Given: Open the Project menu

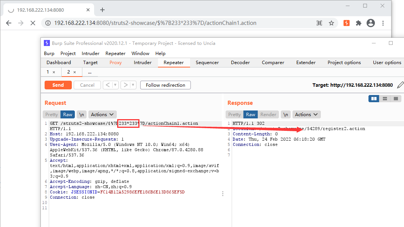Looking at the screenshot, I should pos(68,54).
